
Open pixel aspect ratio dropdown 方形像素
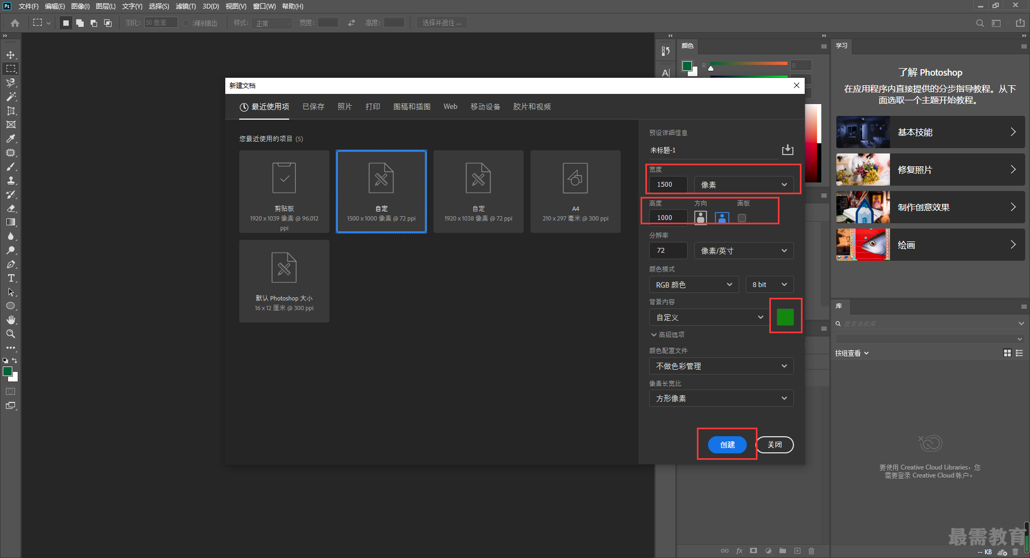pos(721,398)
